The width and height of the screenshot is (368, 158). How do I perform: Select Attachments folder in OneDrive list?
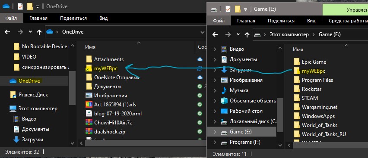pyautogui.click(x=105, y=59)
